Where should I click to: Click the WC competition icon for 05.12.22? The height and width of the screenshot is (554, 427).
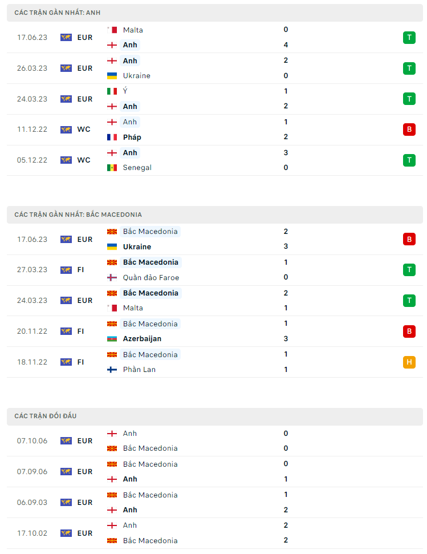point(66,160)
